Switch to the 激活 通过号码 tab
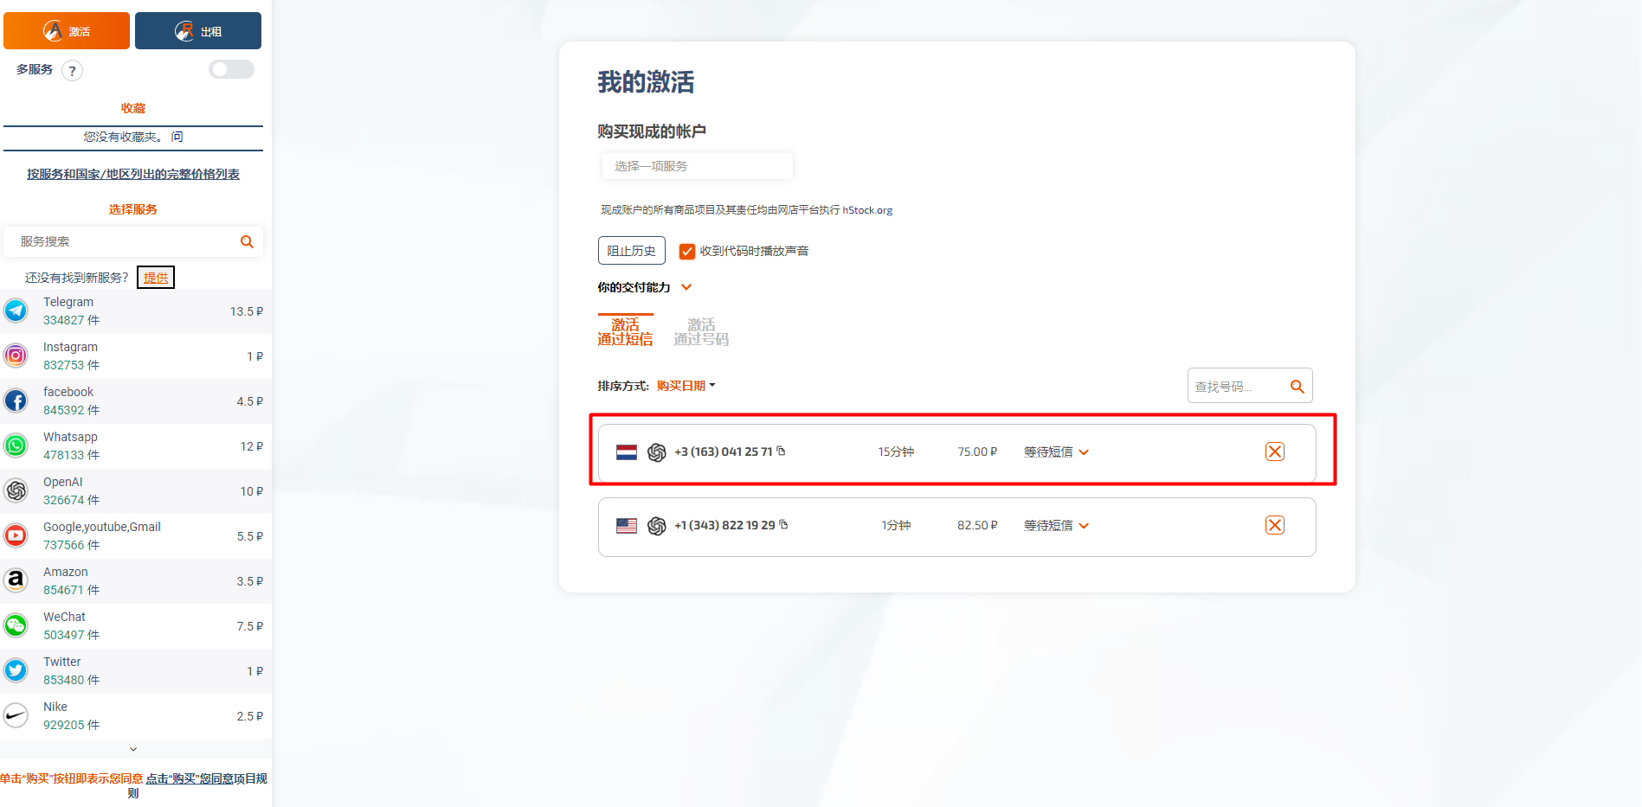1642x807 pixels. (701, 331)
